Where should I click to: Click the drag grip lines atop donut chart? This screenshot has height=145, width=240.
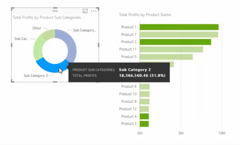(x=55, y=11)
